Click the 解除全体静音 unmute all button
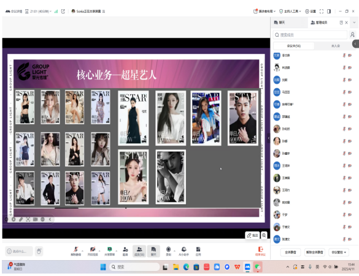This screenshot has width=359, height=276. pyautogui.click(x=315, y=252)
